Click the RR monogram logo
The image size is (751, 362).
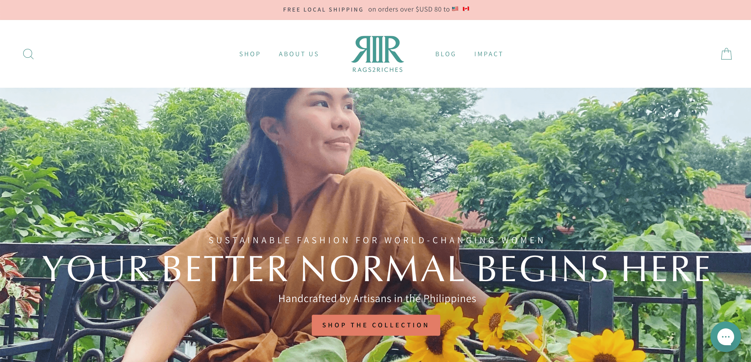378,49
